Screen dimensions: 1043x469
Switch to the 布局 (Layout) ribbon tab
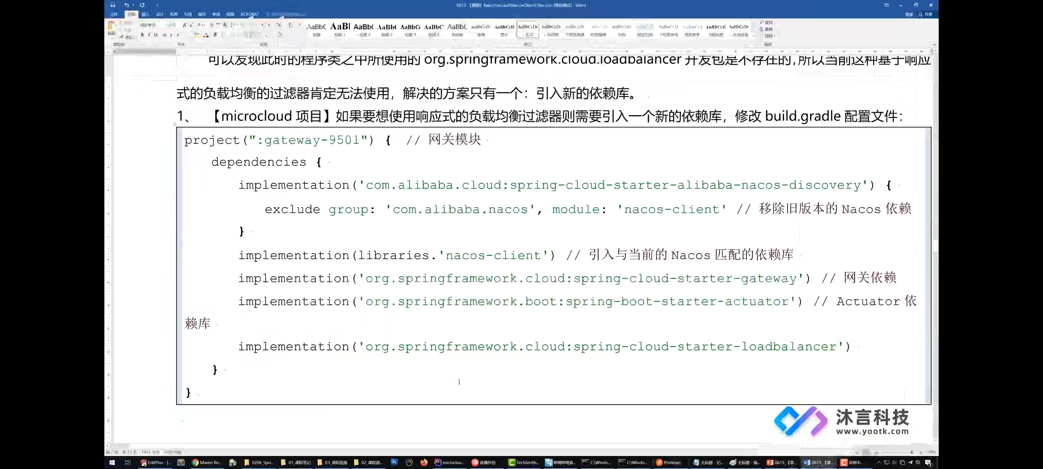coord(174,14)
